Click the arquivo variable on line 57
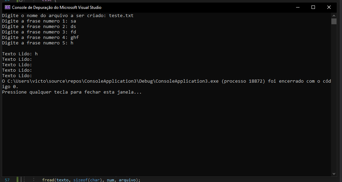The height and width of the screenshot is (182, 342). tap(127, 180)
